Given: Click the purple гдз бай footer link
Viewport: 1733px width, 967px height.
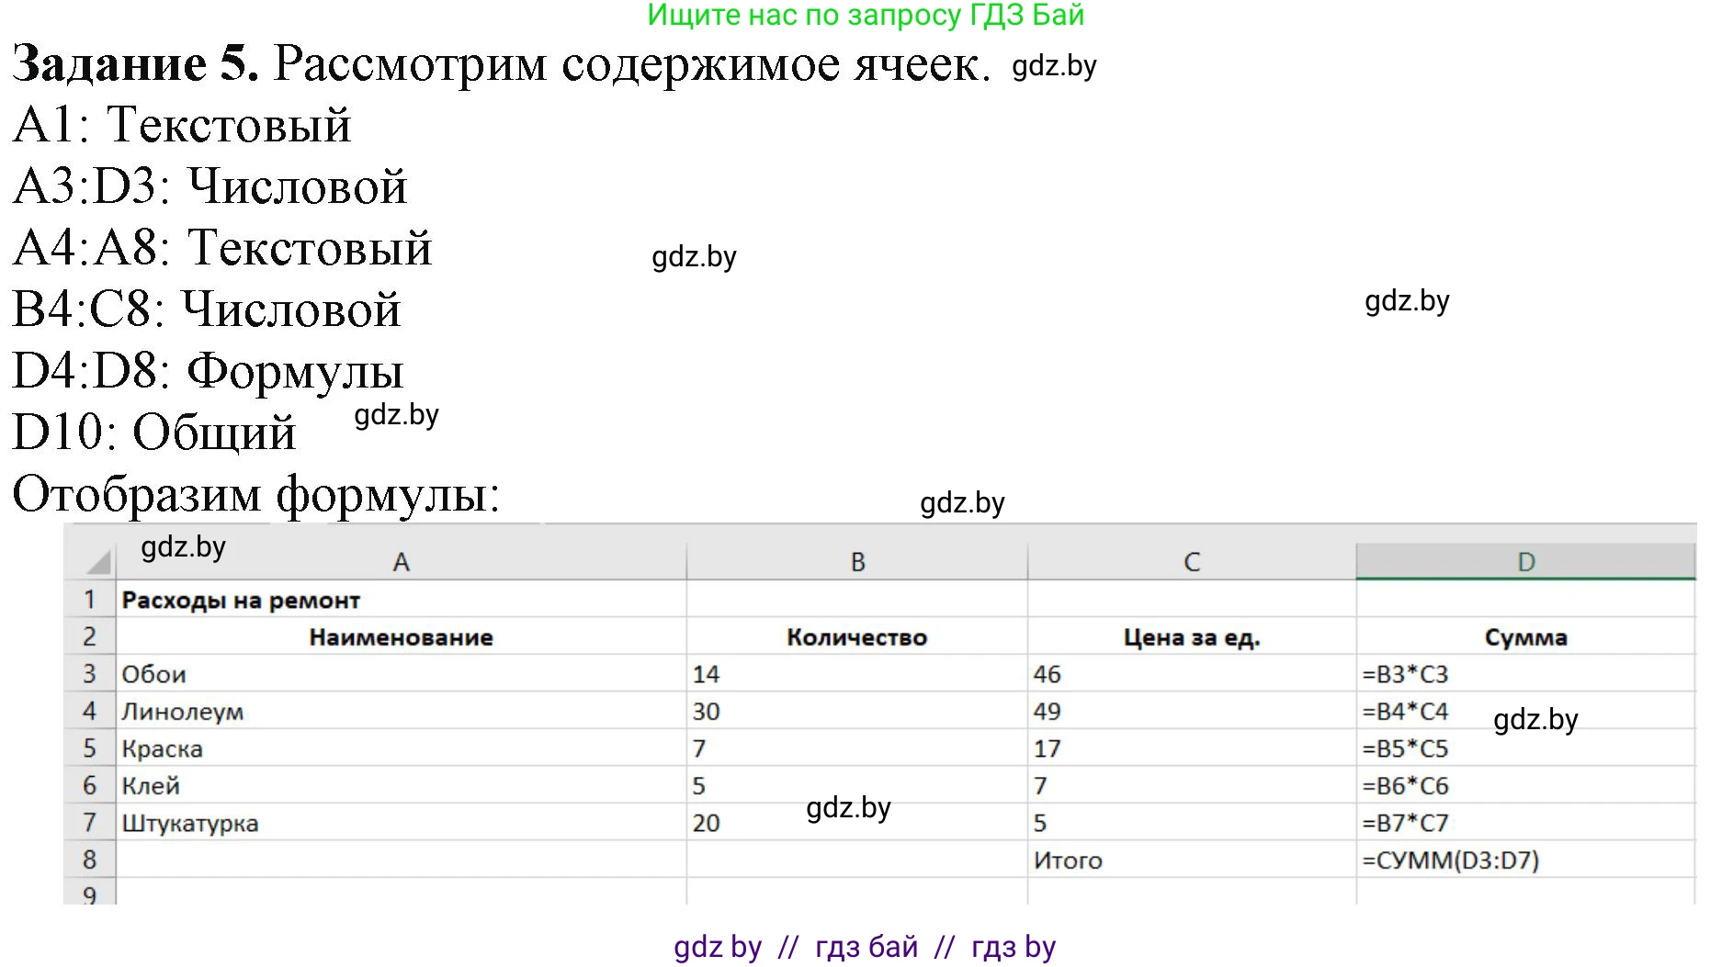Looking at the screenshot, I should pos(867,946).
